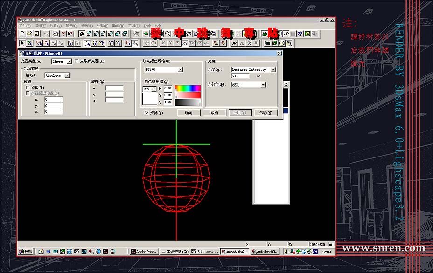Click the position y input field

(x=54, y=106)
